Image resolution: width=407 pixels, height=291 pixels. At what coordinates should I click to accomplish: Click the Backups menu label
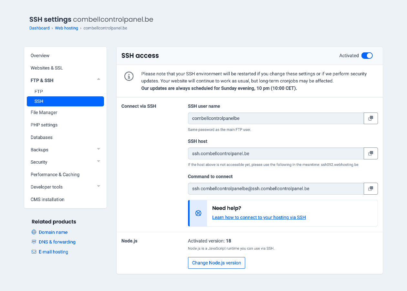point(39,150)
